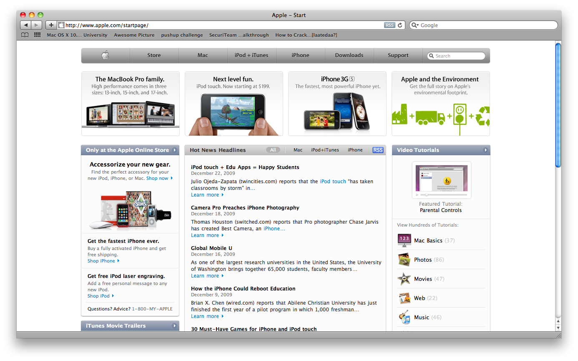The image size is (578, 361).
Task: Learn more about Global Mobile U
Action: [205, 276]
